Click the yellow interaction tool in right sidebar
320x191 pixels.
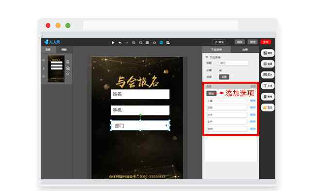268,107
